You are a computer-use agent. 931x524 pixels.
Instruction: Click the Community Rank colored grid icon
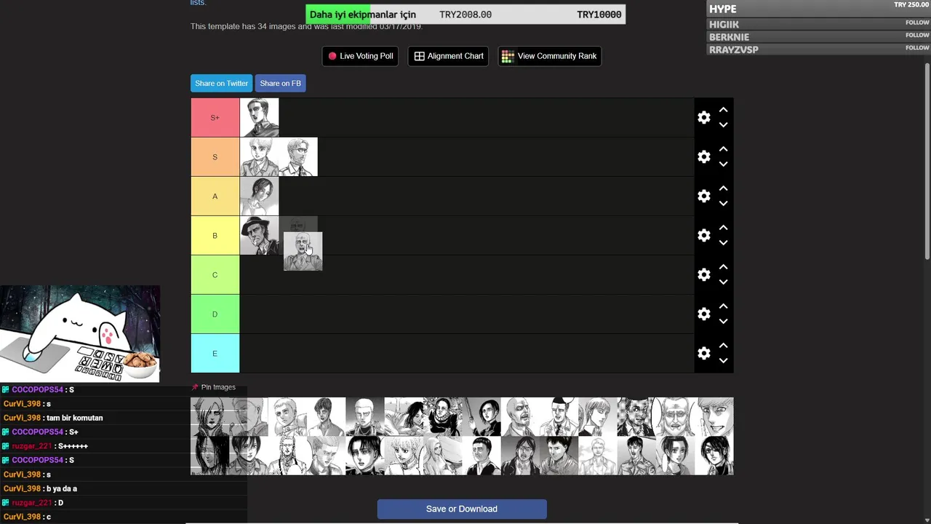[508, 56]
